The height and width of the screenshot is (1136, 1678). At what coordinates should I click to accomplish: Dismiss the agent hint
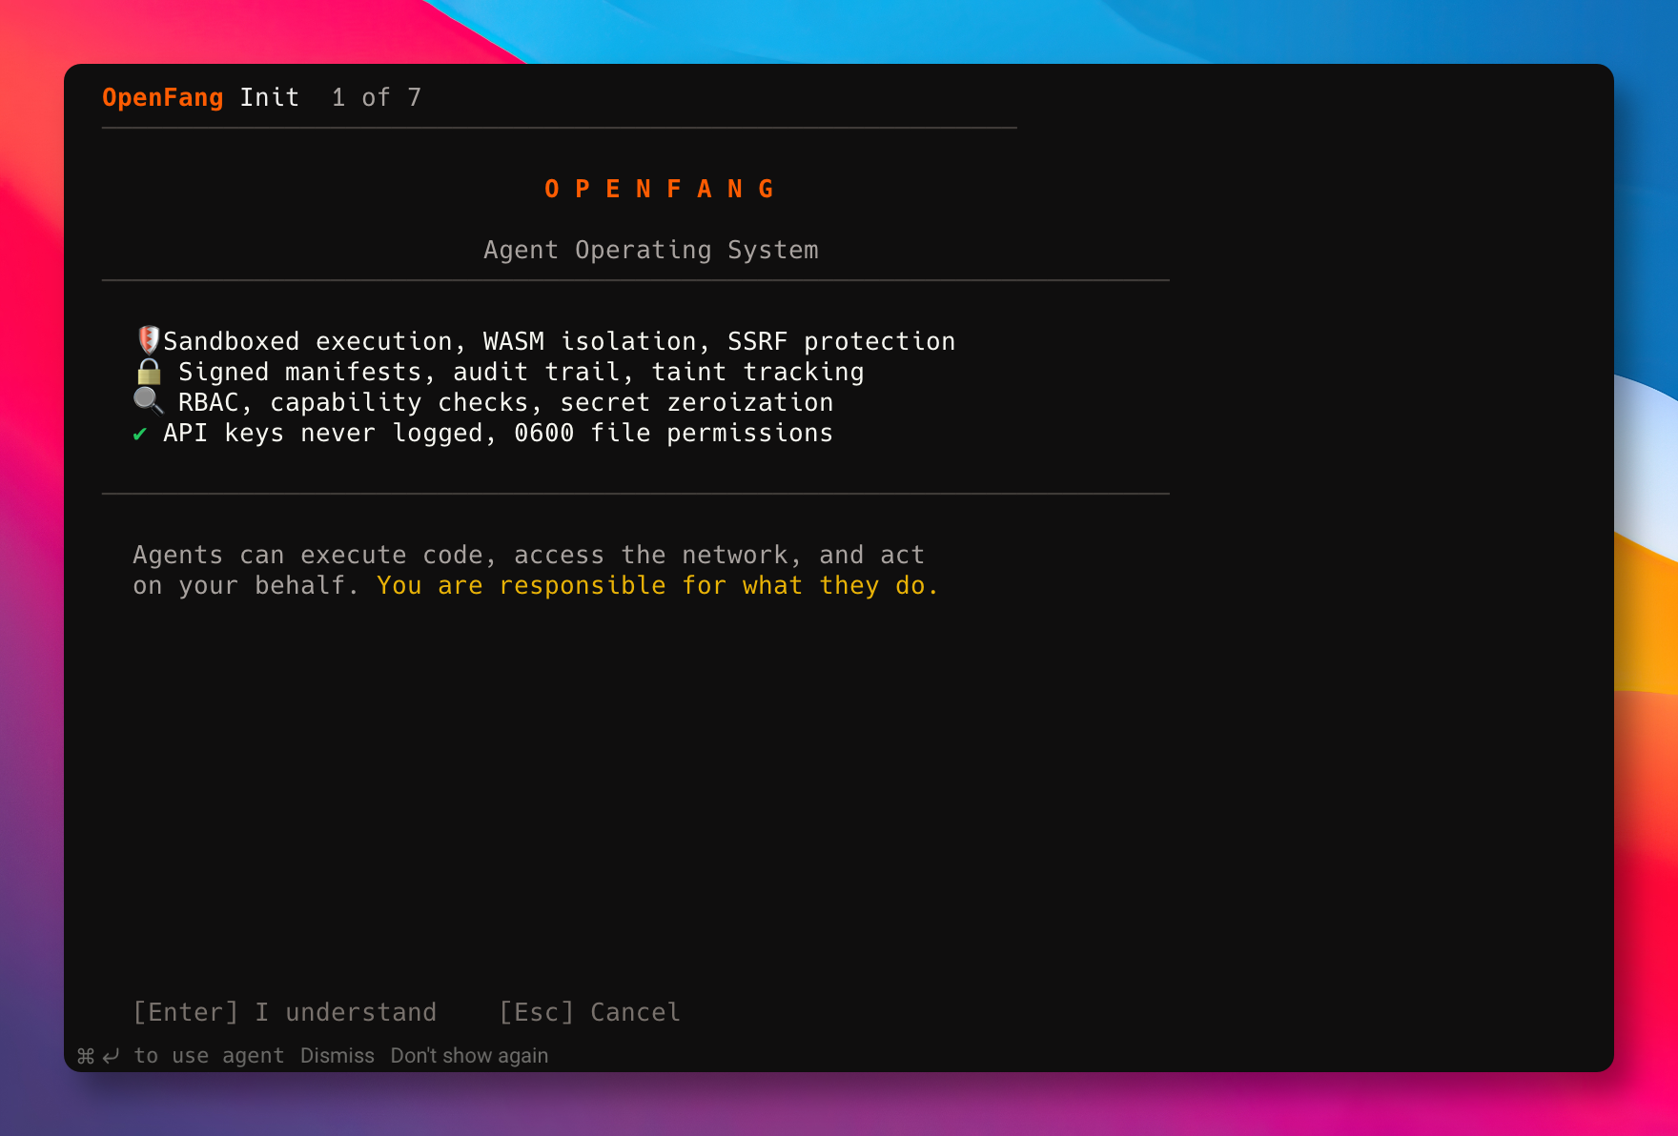click(337, 1056)
